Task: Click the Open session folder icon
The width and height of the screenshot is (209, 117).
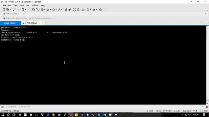Action: (x=8, y=9)
